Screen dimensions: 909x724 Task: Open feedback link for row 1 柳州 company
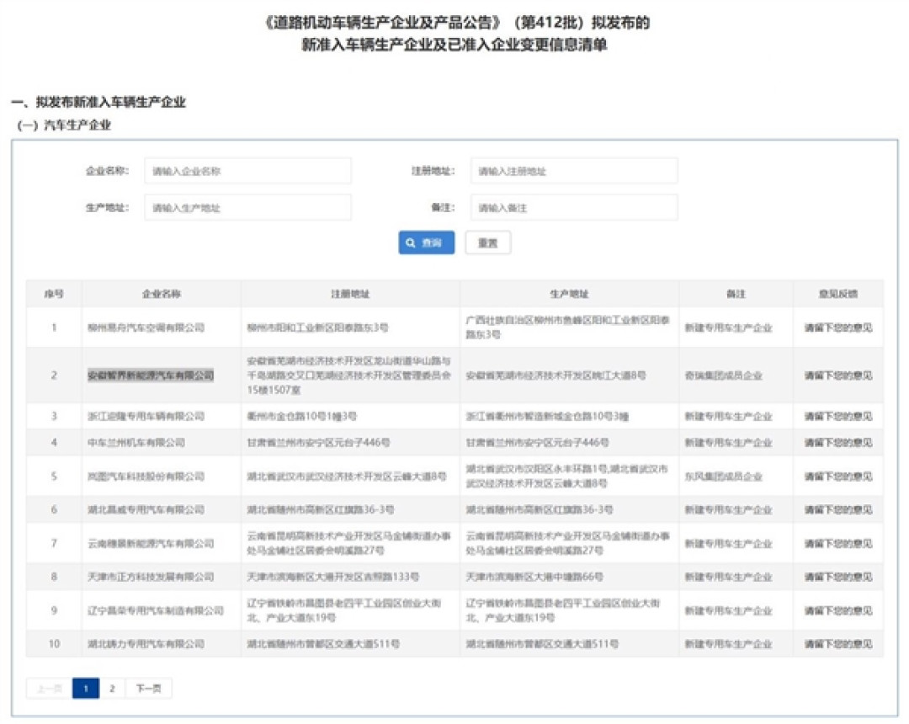(837, 327)
